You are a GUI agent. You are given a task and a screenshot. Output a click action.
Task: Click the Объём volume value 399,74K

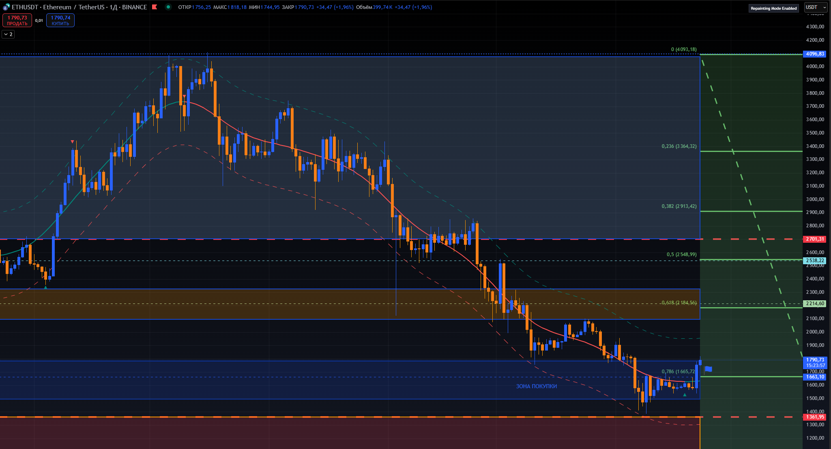[x=382, y=7]
